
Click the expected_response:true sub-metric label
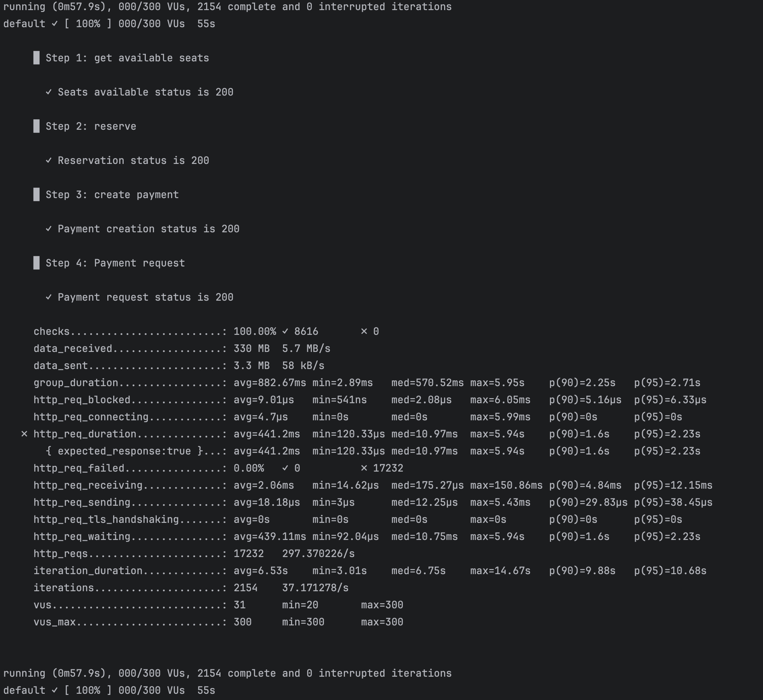pyautogui.click(x=124, y=451)
